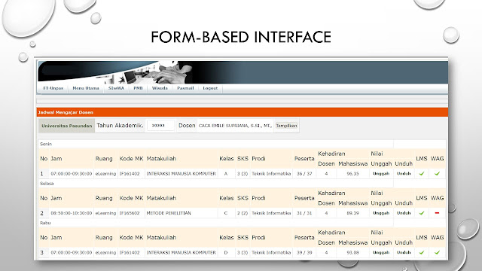Screen dimensions: 482x271
Task: Click Unduh for Metode Penelitian row
Action: [x=404, y=213]
